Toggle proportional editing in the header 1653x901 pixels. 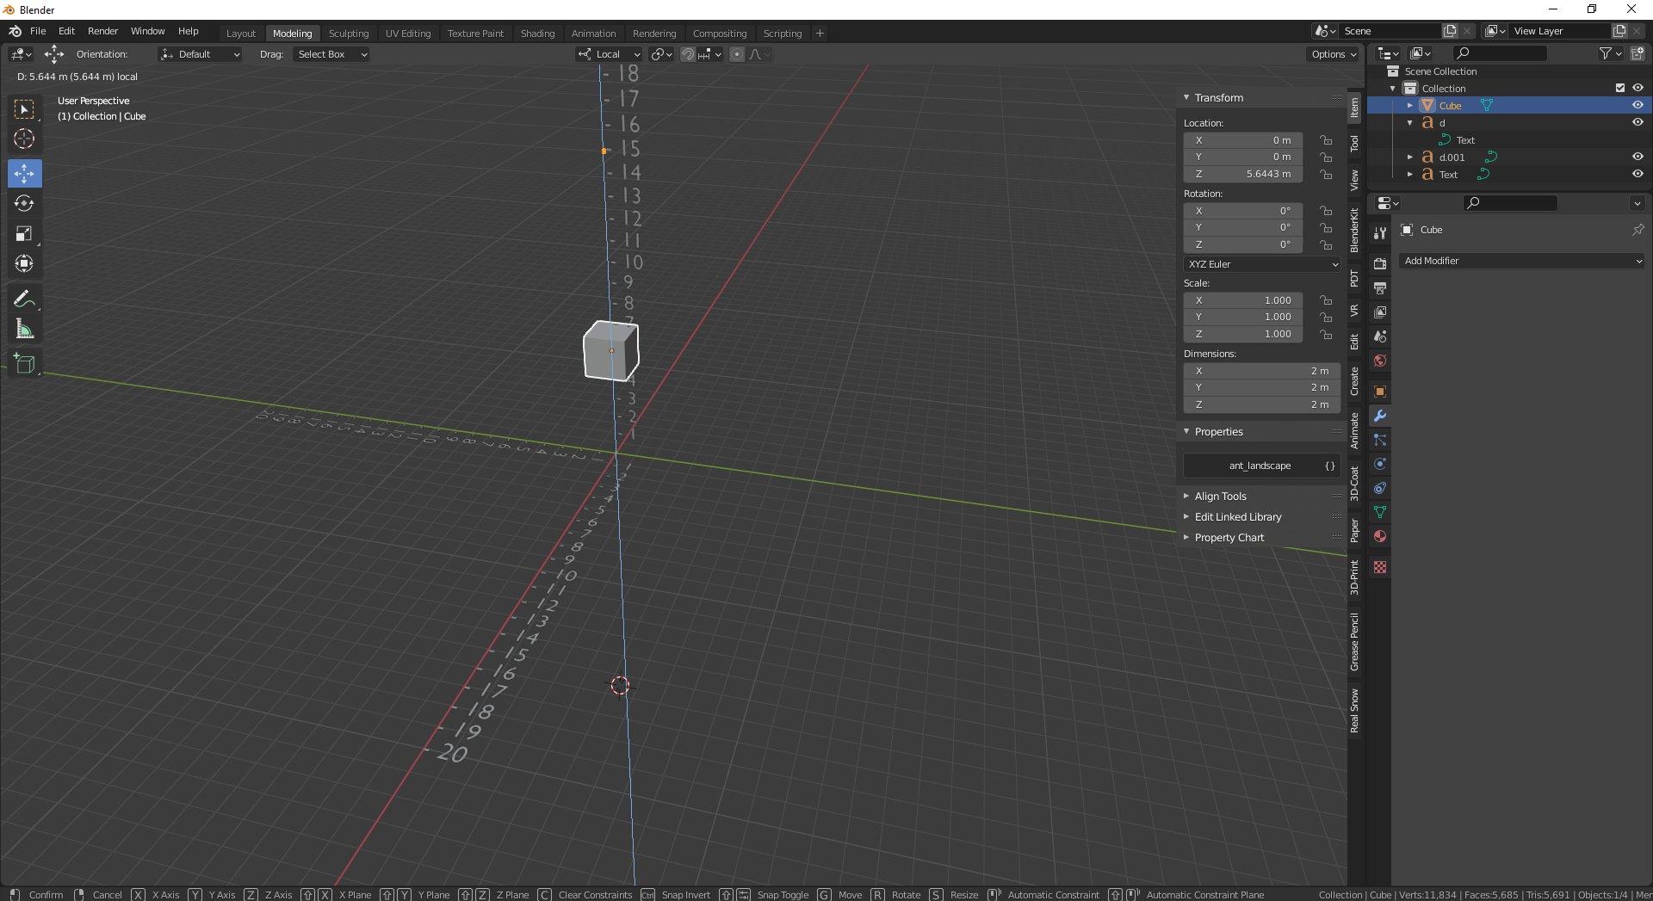(x=737, y=54)
